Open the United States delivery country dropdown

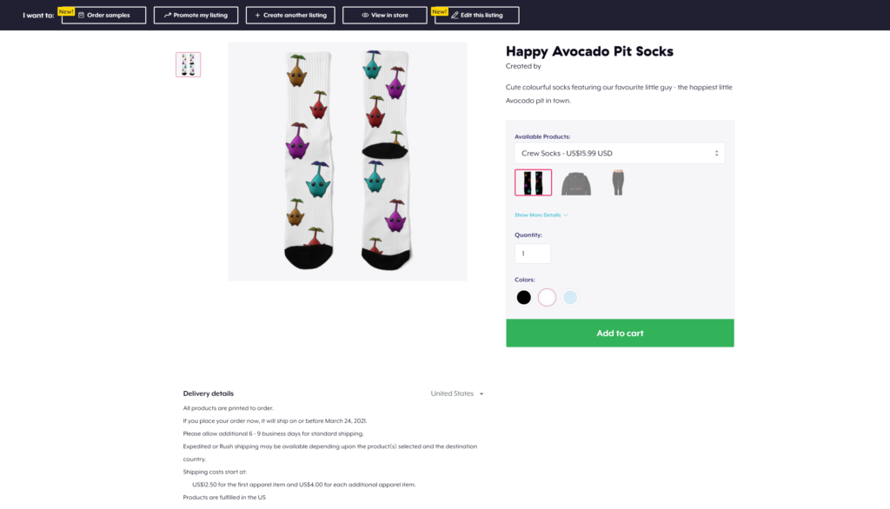point(457,393)
